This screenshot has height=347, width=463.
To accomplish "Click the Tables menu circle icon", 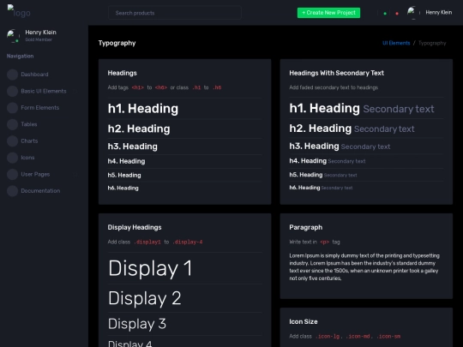I will 12,124.
